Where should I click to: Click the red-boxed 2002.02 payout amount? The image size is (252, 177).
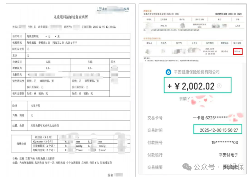tap(238, 51)
